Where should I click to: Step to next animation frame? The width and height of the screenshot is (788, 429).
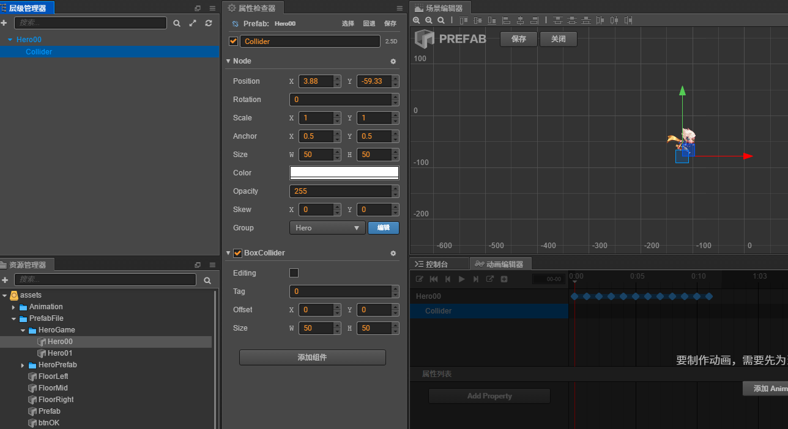[x=476, y=279]
